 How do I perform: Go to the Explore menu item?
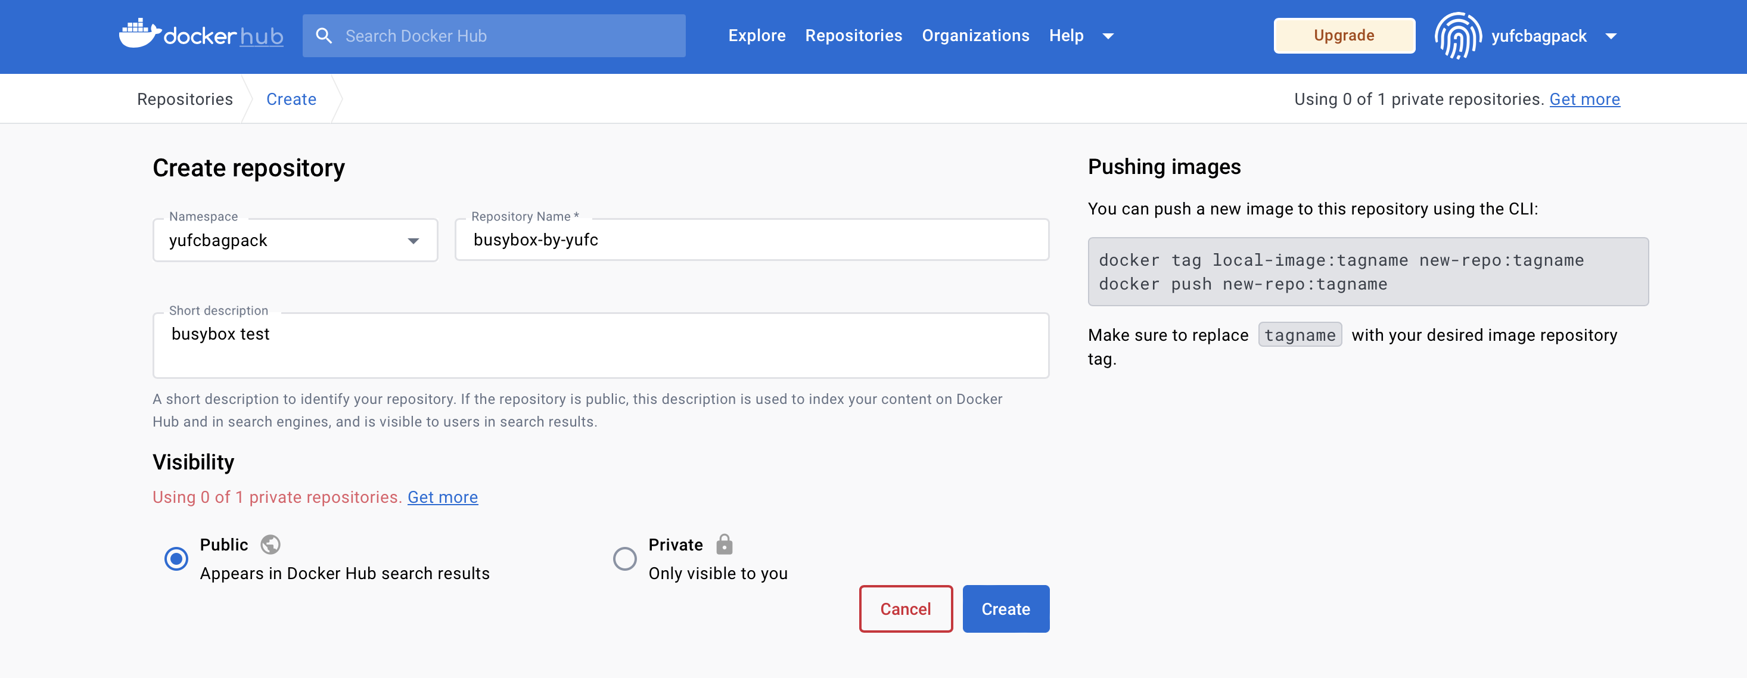(756, 36)
